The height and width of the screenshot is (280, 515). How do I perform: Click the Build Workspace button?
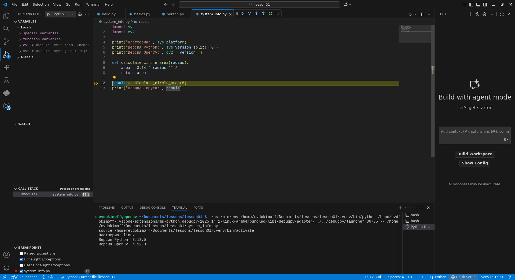pyautogui.click(x=474, y=154)
